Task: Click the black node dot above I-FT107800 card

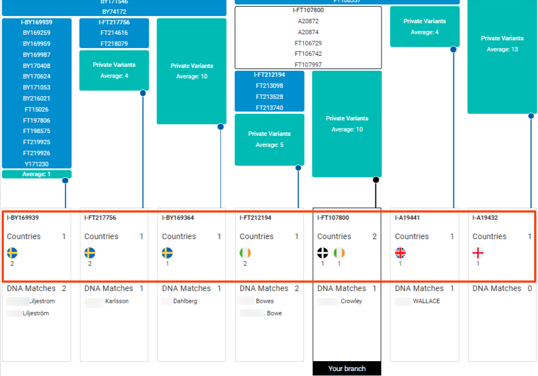Action: click(x=376, y=179)
